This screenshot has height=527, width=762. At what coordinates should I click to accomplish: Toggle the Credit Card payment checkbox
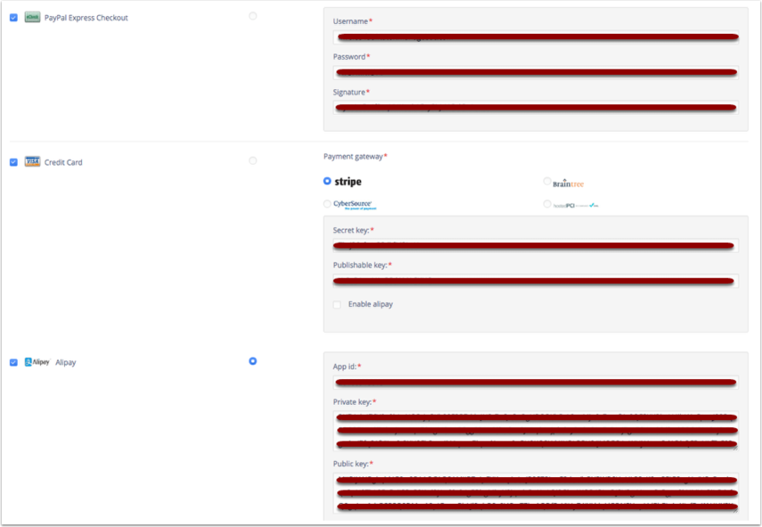click(13, 162)
